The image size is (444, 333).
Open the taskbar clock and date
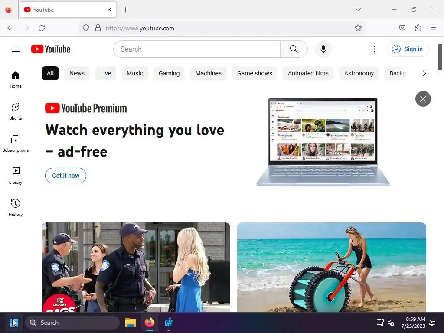(413, 323)
